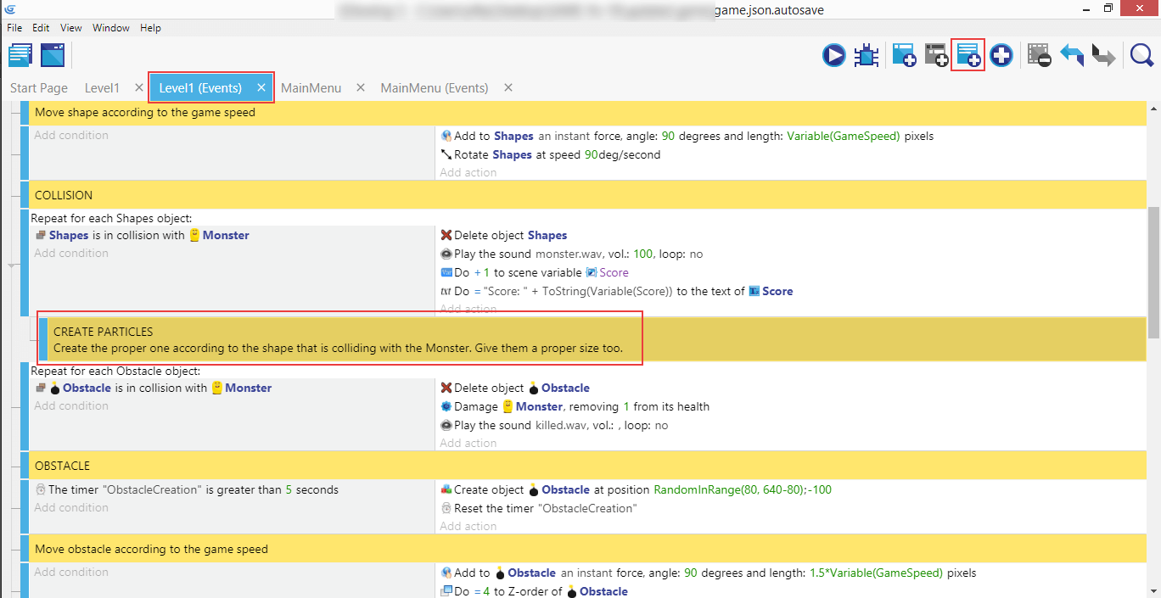1161x598 pixels.
Task: Switch to the MainMenu (Events) tab
Action: pyautogui.click(x=434, y=88)
